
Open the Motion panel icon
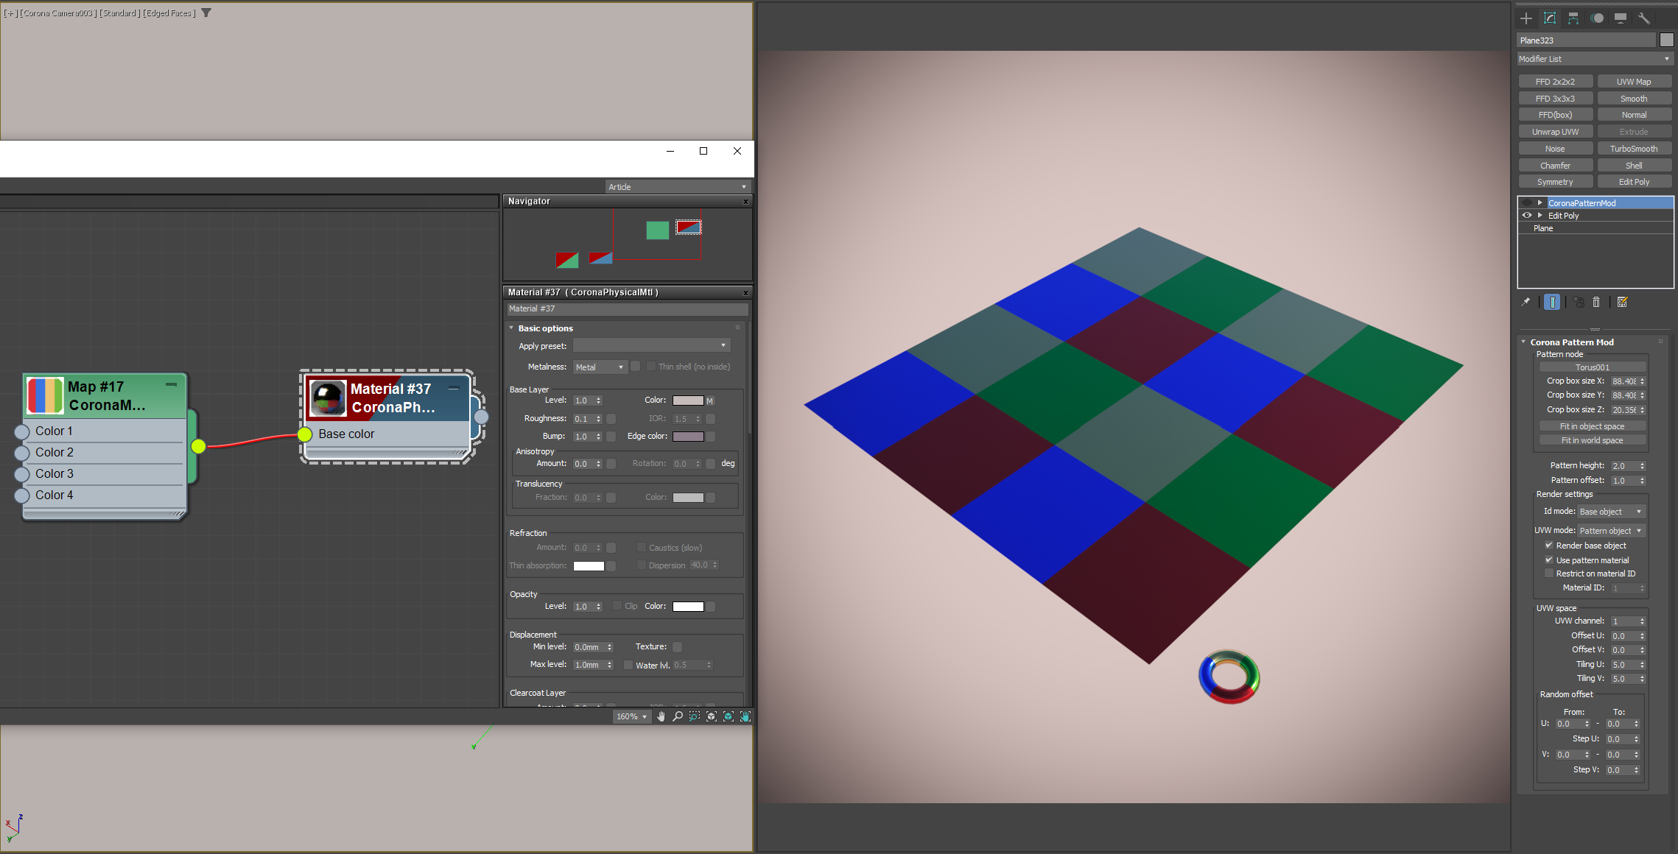[1596, 18]
